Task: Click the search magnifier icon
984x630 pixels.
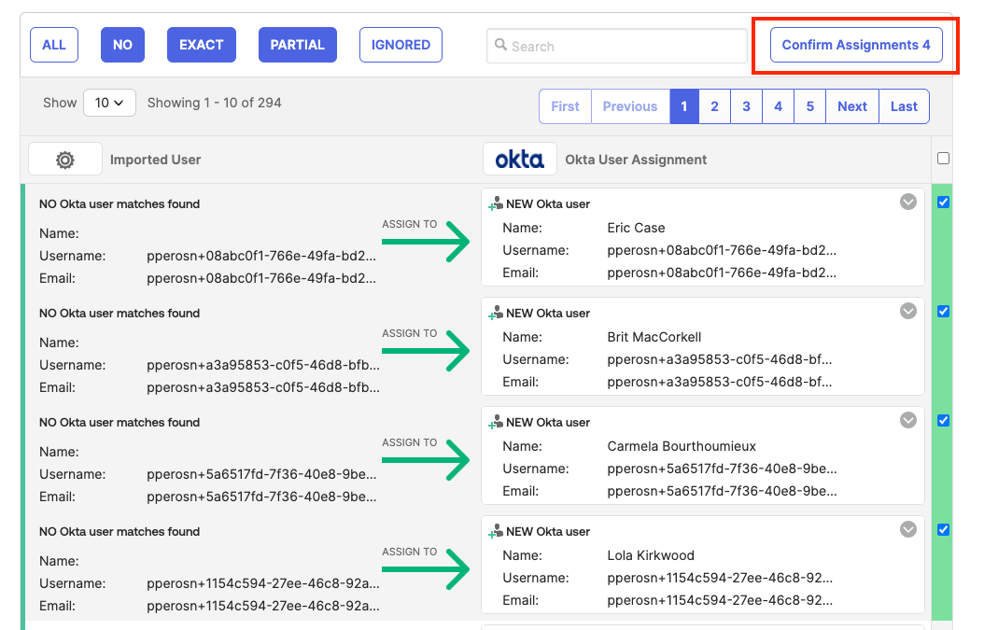Action: point(500,45)
